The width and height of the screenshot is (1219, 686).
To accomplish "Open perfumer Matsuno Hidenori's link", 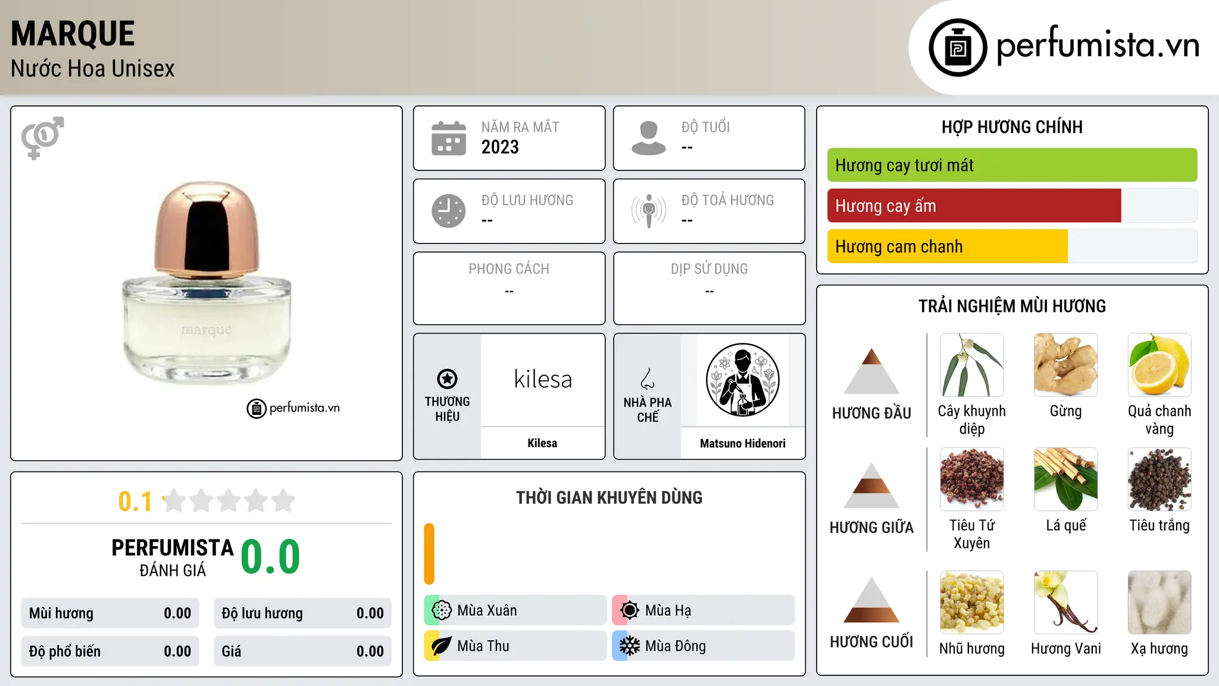I will click(742, 443).
